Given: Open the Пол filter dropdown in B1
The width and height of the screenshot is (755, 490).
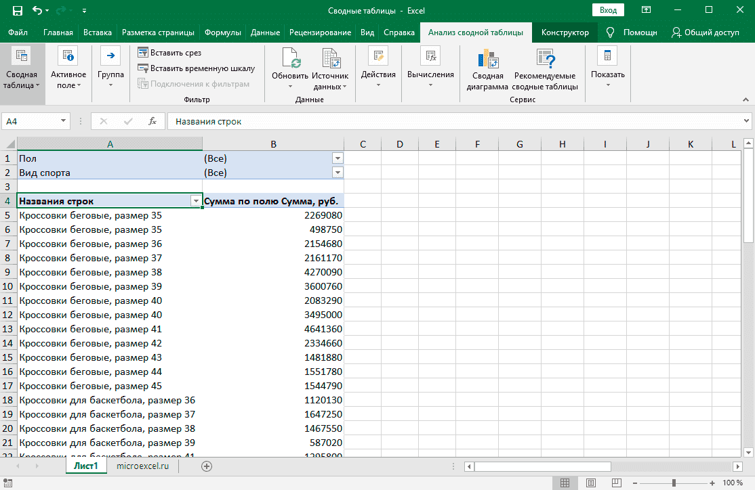Looking at the screenshot, I should [x=338, y=158].
